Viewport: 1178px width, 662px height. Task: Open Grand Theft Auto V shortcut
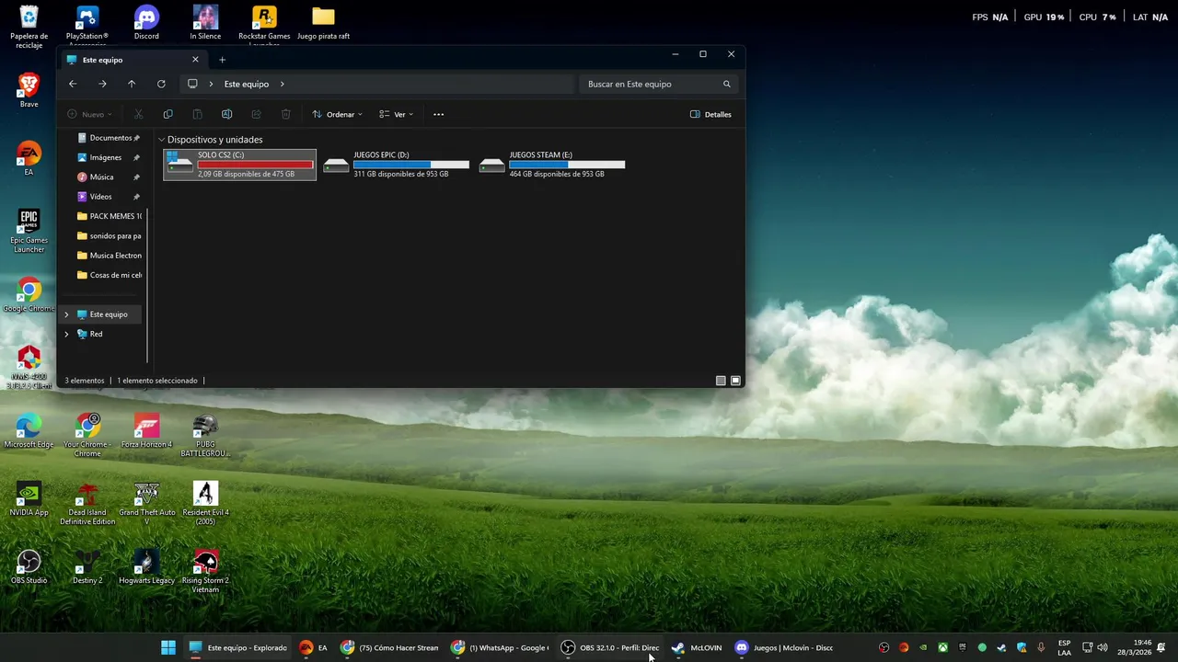pos(146,504)
